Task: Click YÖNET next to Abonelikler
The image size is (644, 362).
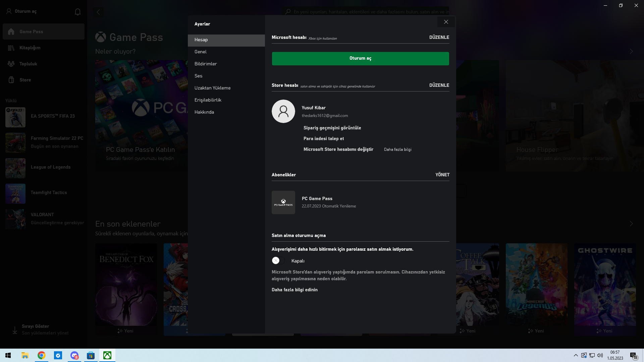Action: [442, 175]
